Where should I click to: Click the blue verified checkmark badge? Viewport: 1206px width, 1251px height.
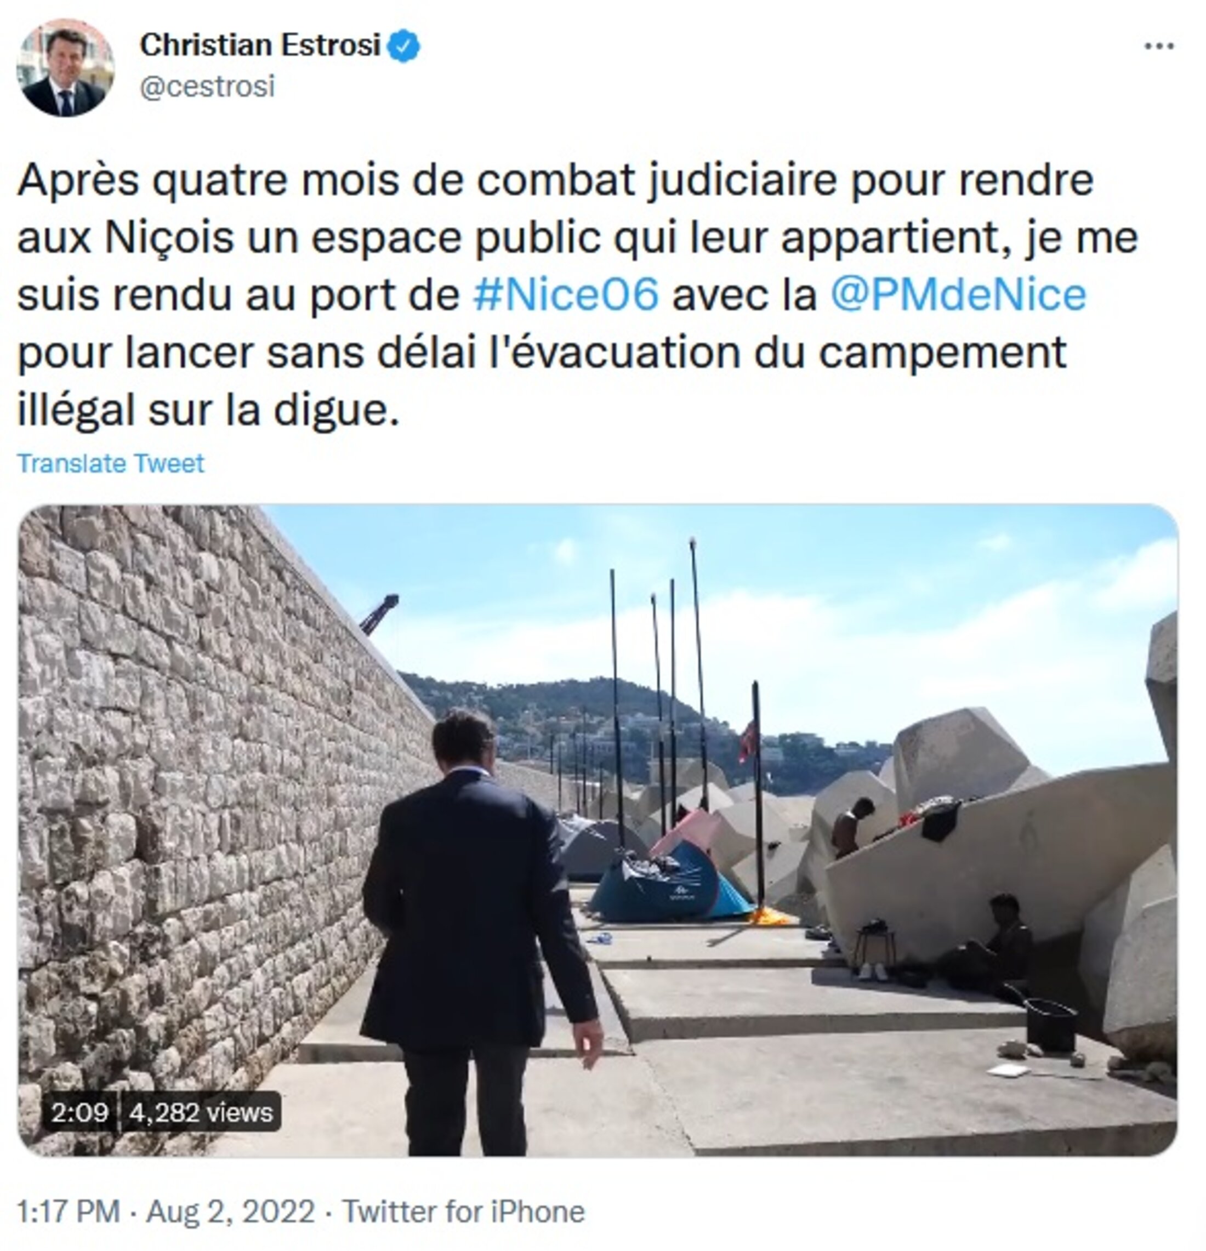coord(404,47)
